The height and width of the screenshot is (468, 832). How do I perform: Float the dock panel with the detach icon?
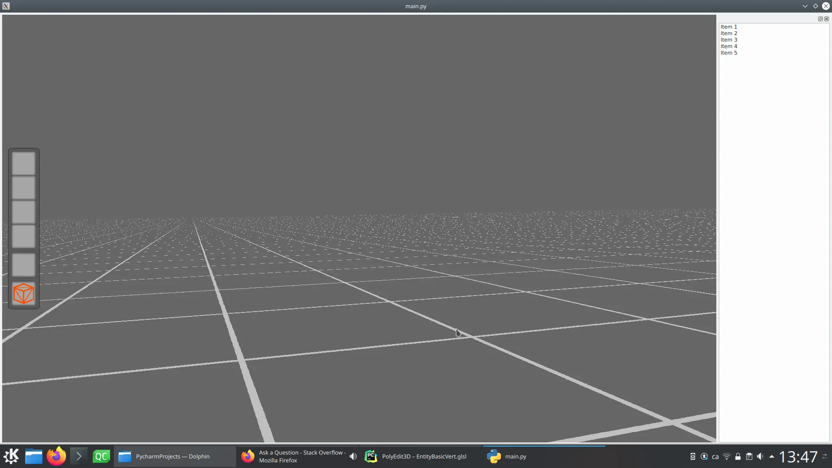pos(820,19)
